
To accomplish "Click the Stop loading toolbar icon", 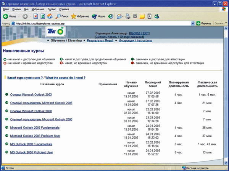I will click(35, 16).
